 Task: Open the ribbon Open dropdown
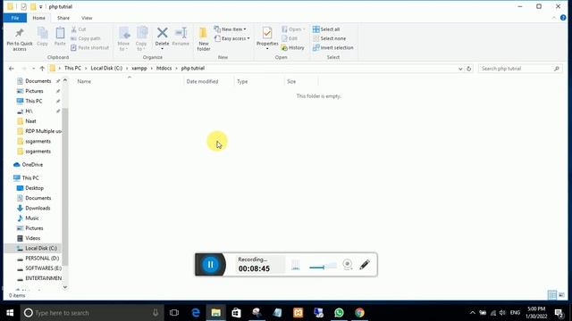tap(293, 29)
